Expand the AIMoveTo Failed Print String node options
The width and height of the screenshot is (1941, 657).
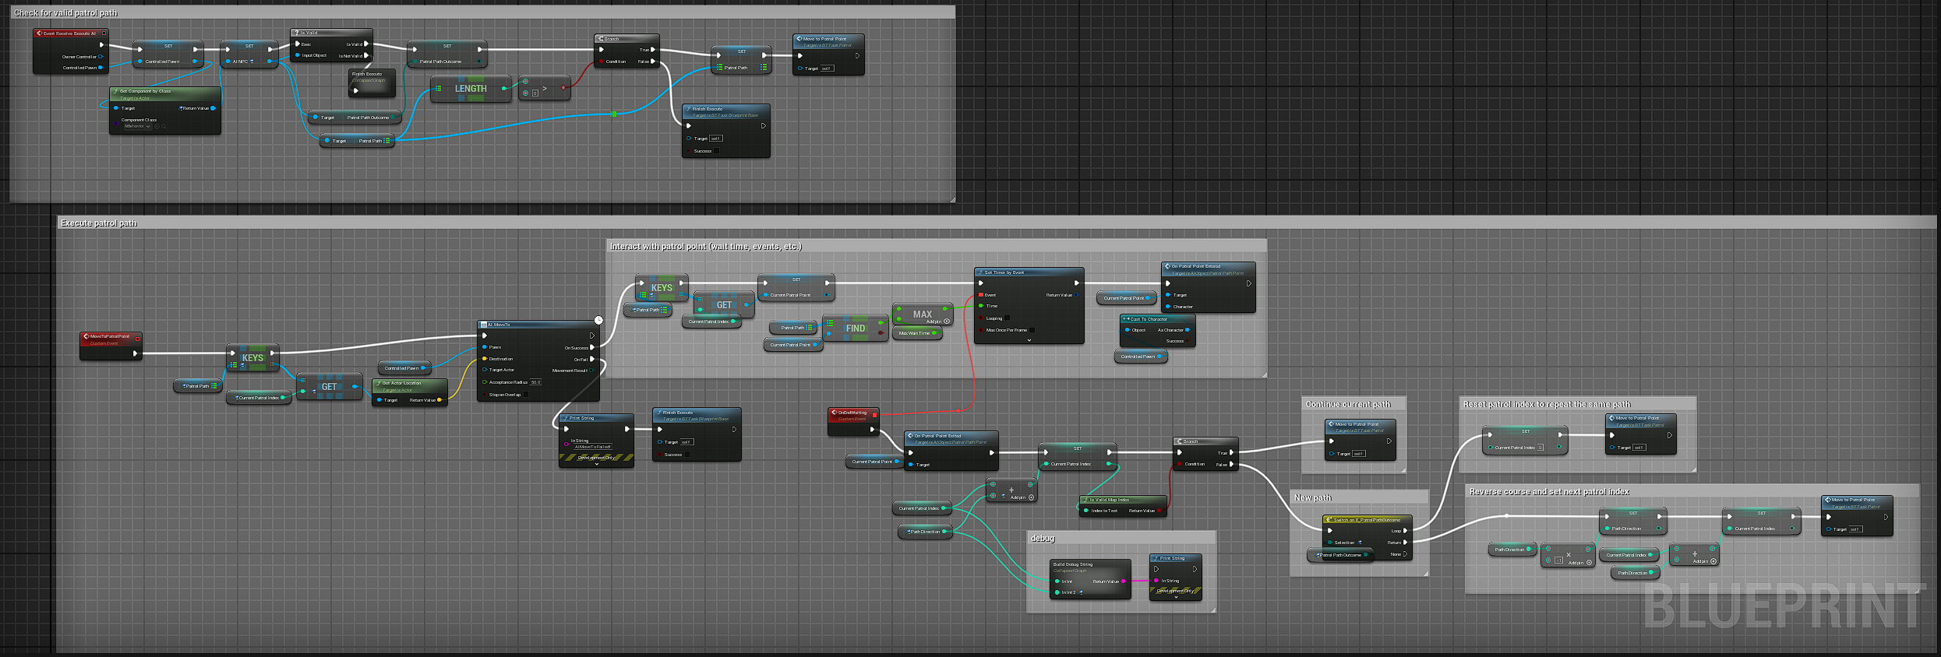597,464
